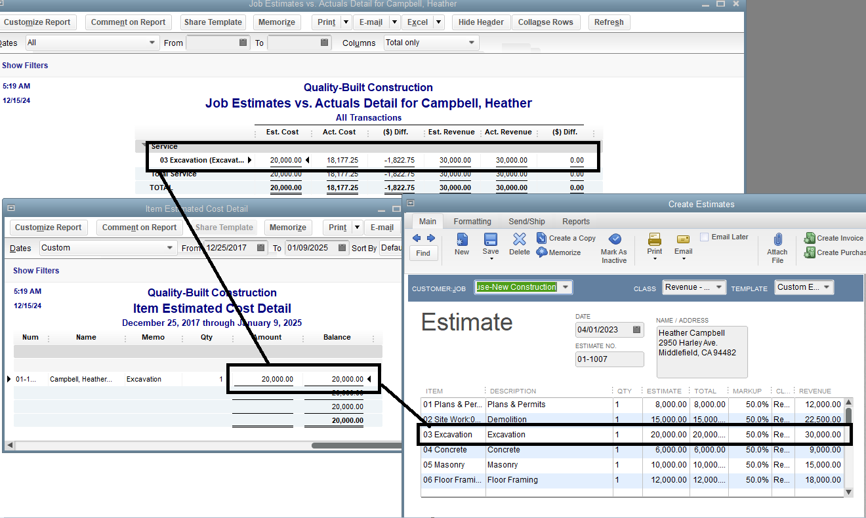
Task: Click the Collapse Rows button
Action: coord(546,22)
